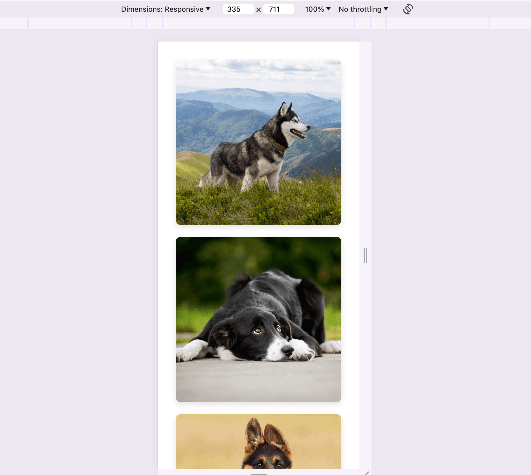The width and height of the screenshot is (531, 475).
Task: Click the bottom-edge viewport resize handle
Action: point(259,472)
